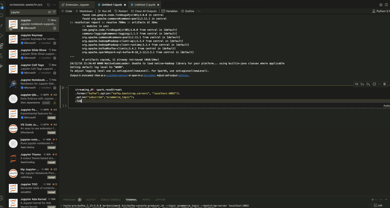
Task: Open manage gear for Jupyter extension
Action: click(x=55, y=28)
